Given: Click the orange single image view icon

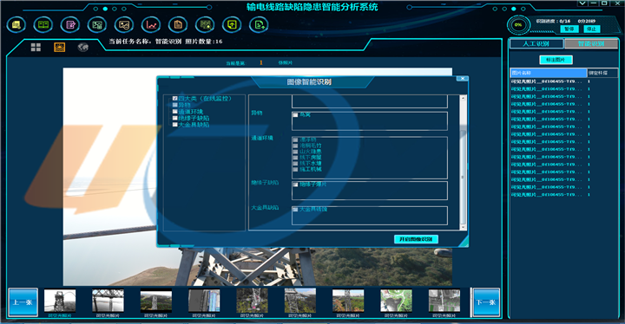Looking at the screenshot, I should pyautogui.click(x=59, y=48).
